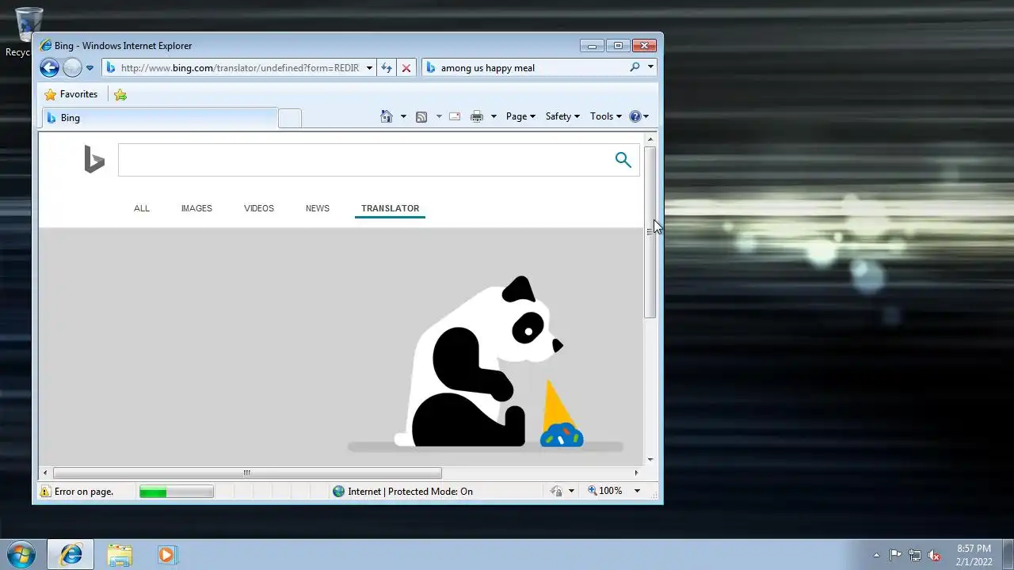Viewport: 1014px width, 570px height.
Task: Click the 'Error on page.' status warning
Action: tap(77, 492)
